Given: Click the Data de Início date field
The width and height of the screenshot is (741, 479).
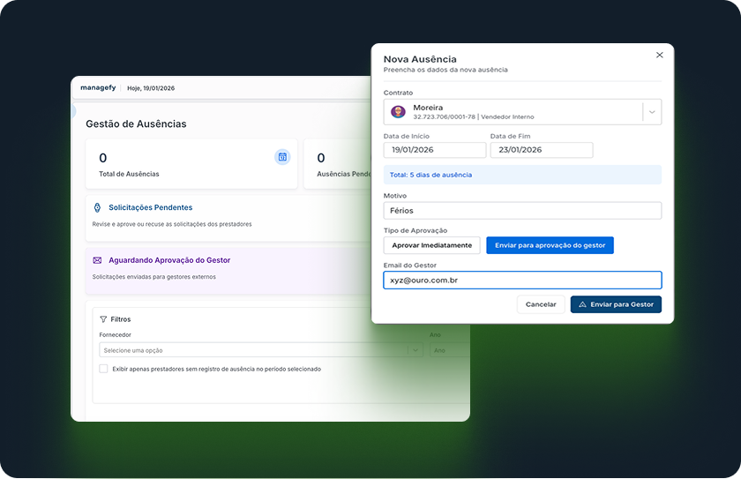Looking at the screenshot, I should click(x=434, y=150).
